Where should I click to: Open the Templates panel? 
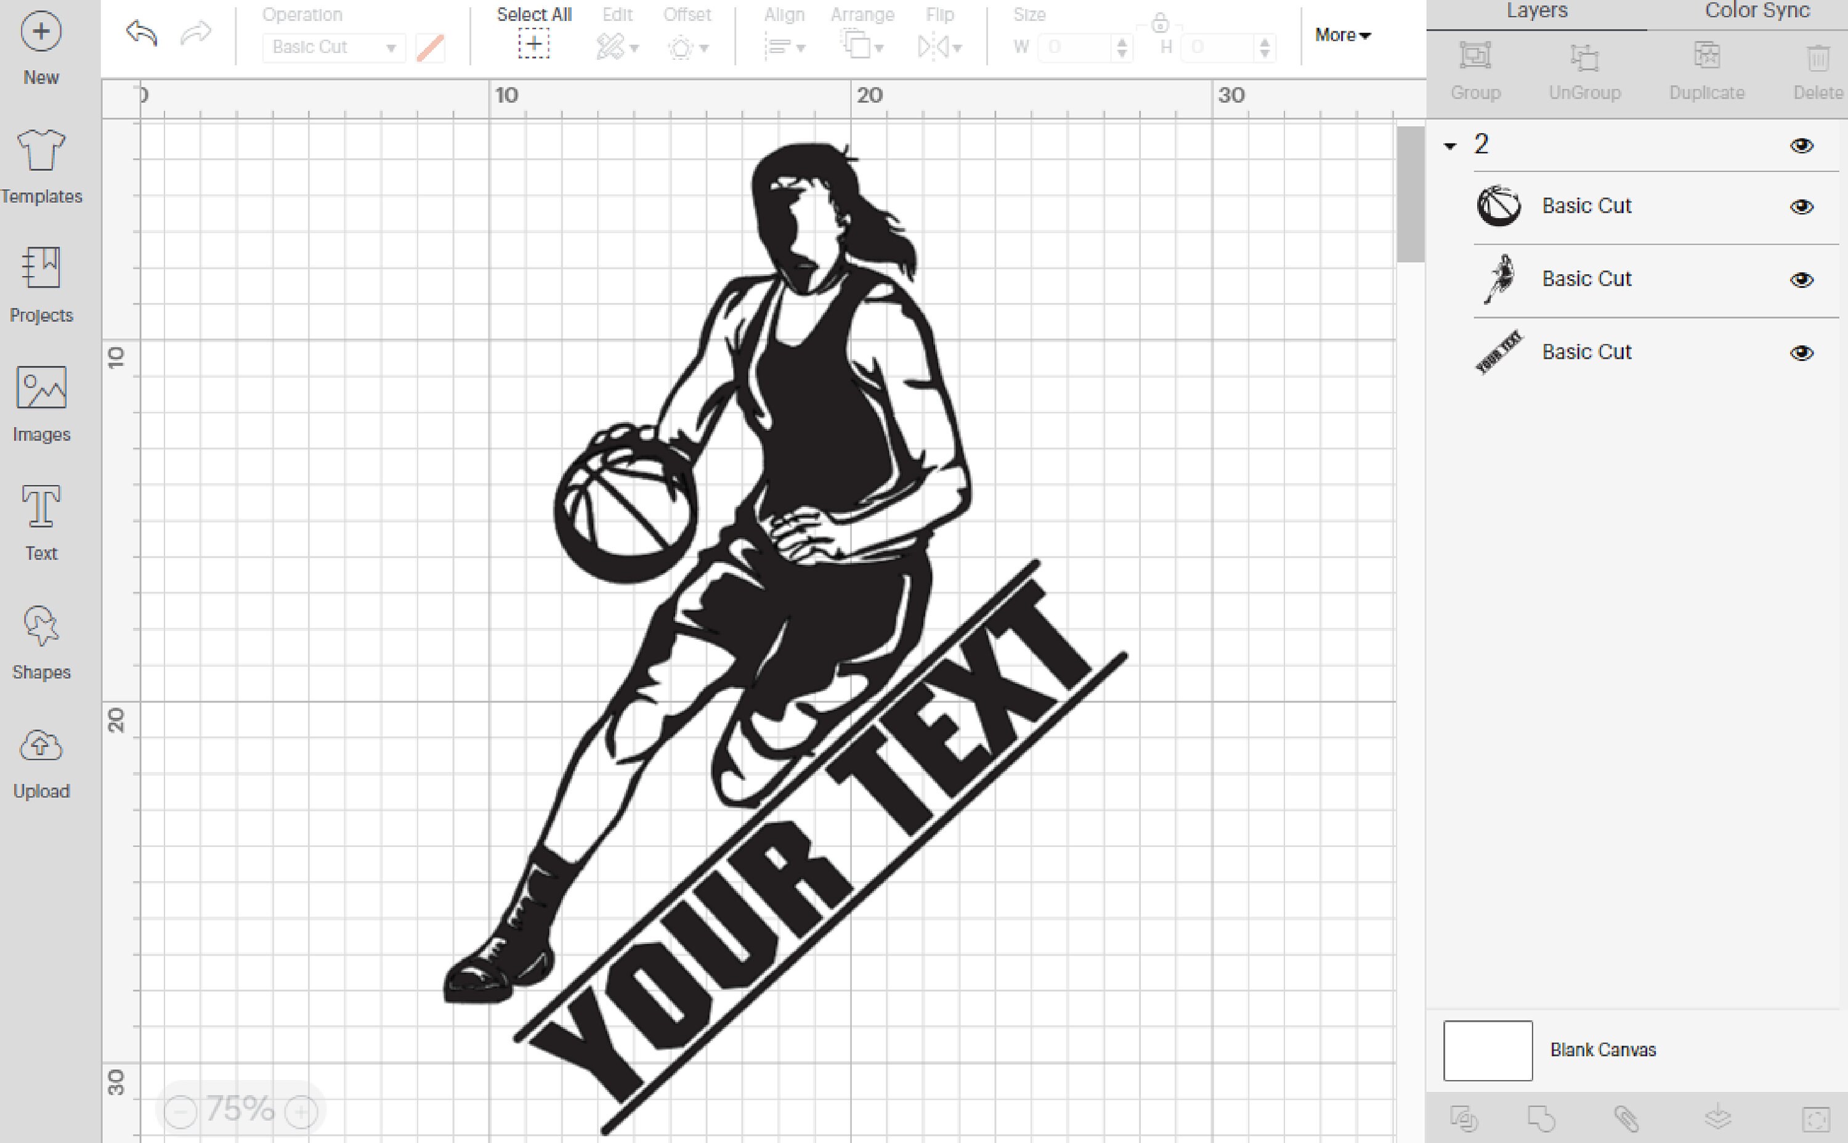pyautogui.click(x=41, y=163)
